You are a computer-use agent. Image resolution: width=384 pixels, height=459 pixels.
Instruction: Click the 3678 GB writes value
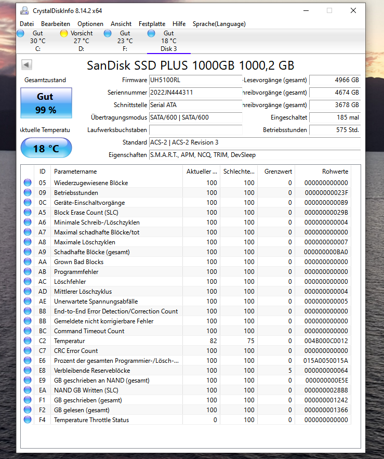point(335,105)
